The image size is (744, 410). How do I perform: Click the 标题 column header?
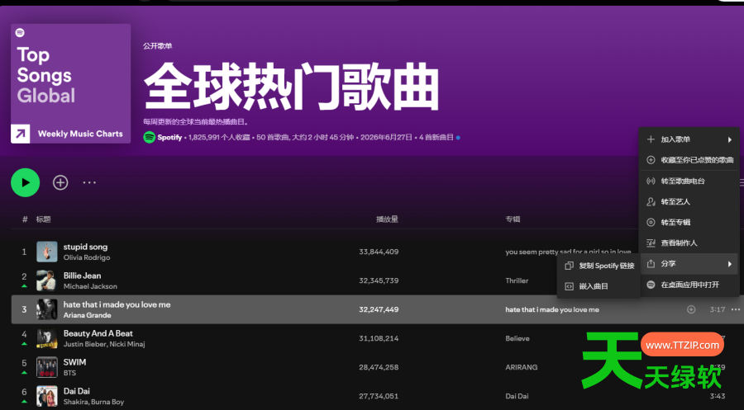43,219
